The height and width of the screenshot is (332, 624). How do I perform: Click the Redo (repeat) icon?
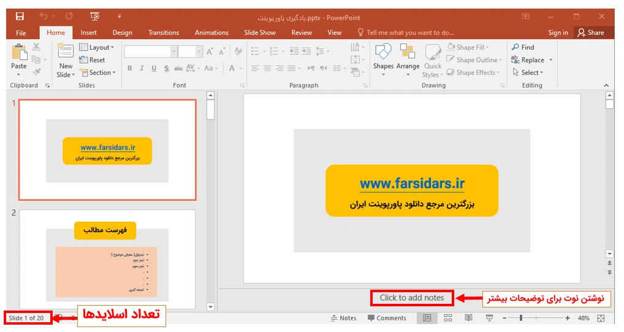[x=69, y=17]
